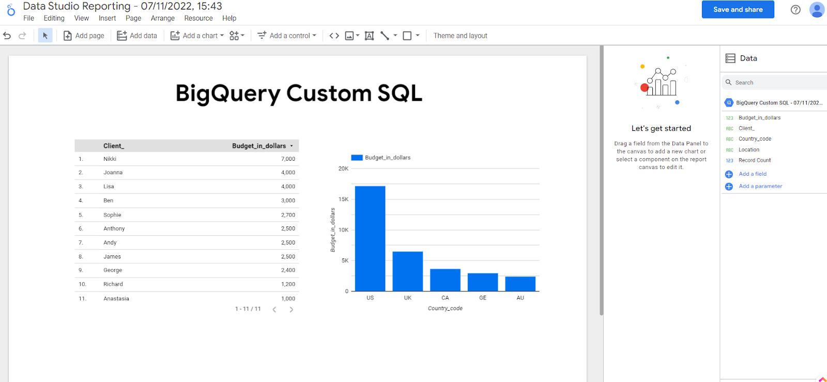Click the Image insert icon
Screen dimensions: 827x382
click(x=349, y=36)
